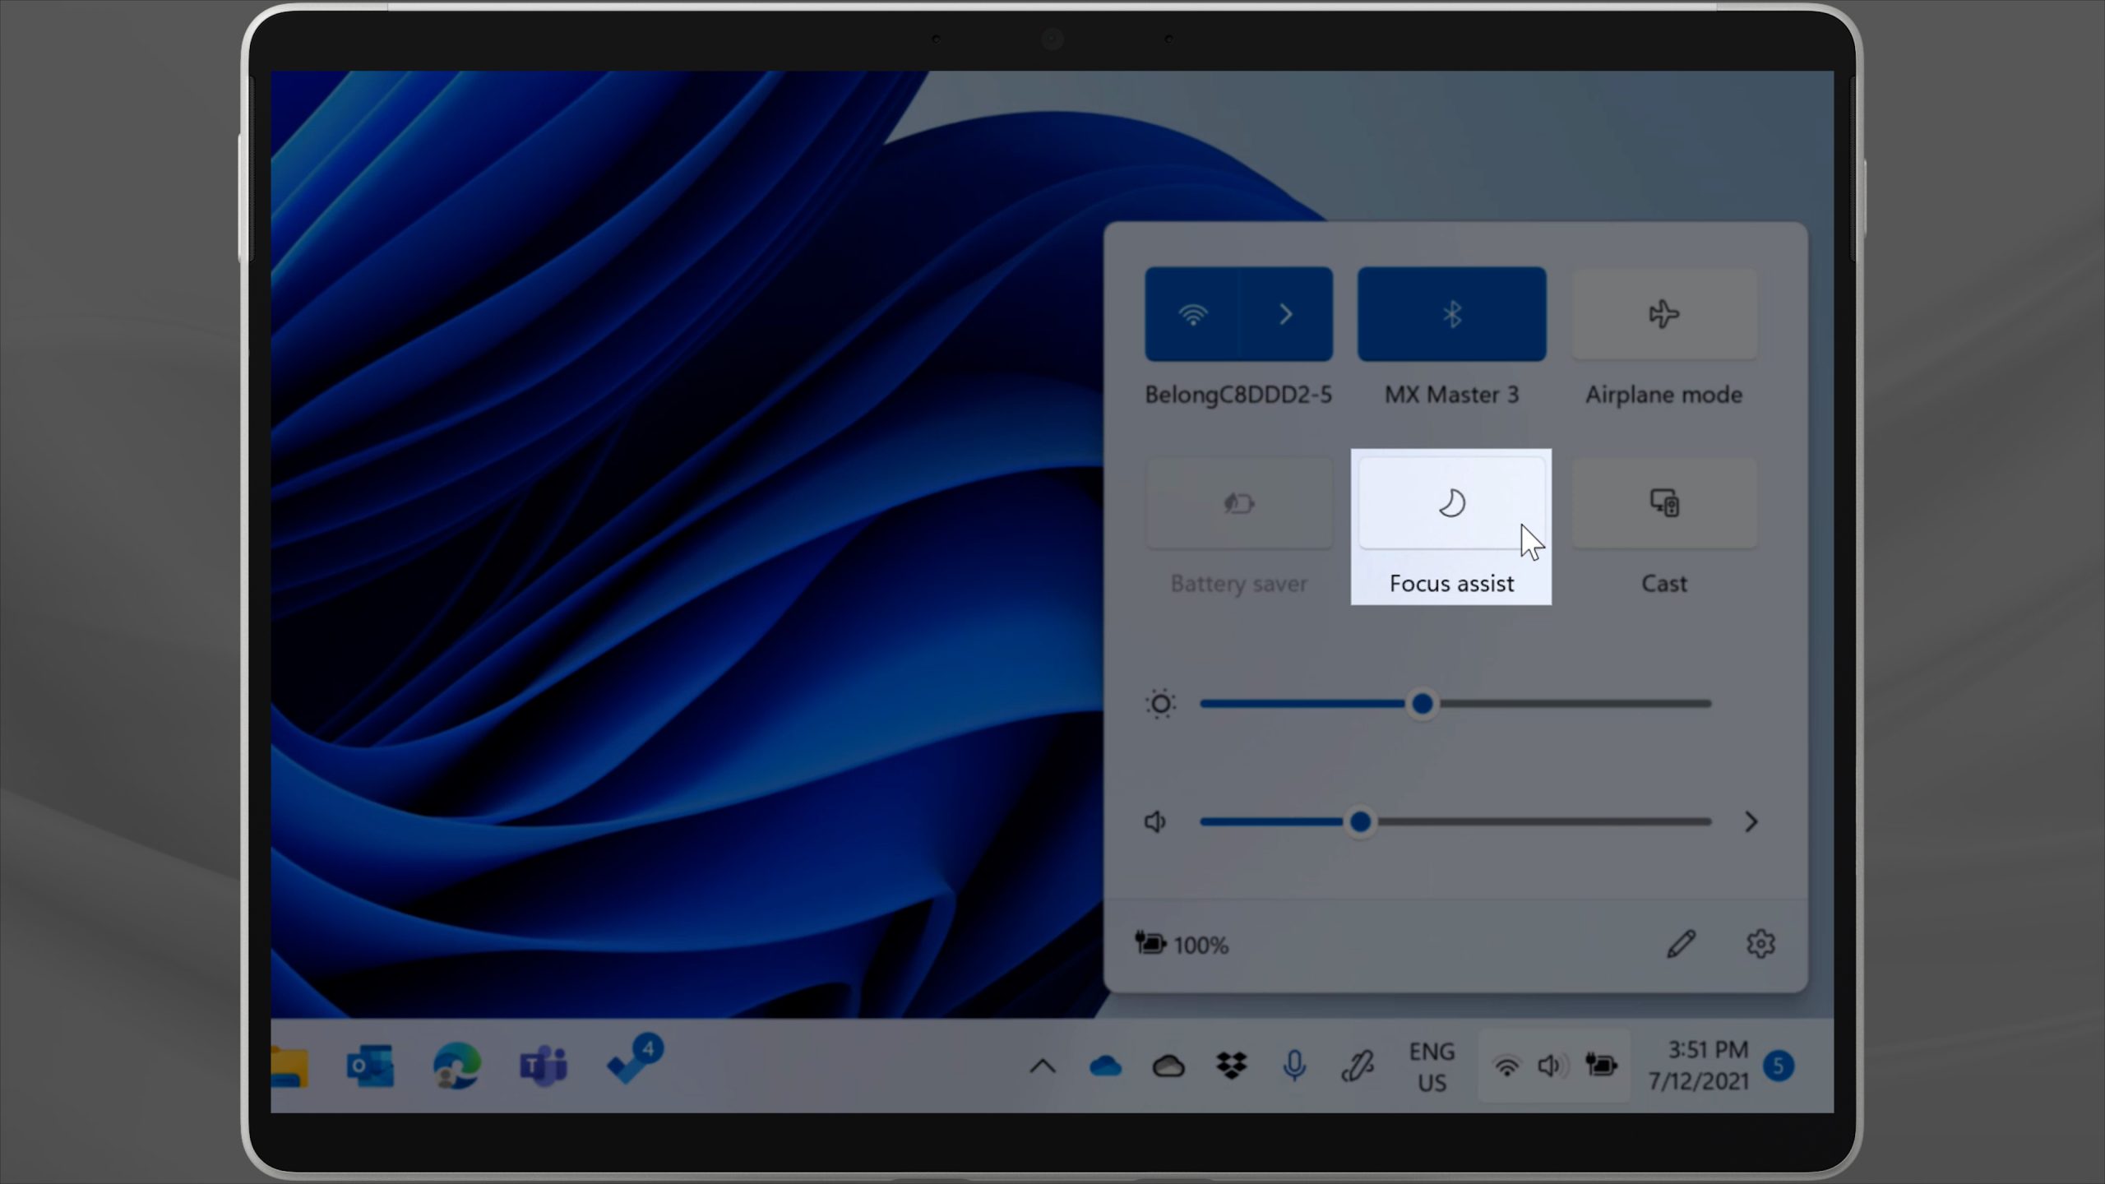The image size is (2105, 1184).
Task: Open the Cast quick setting
Action: point(1663,503)
